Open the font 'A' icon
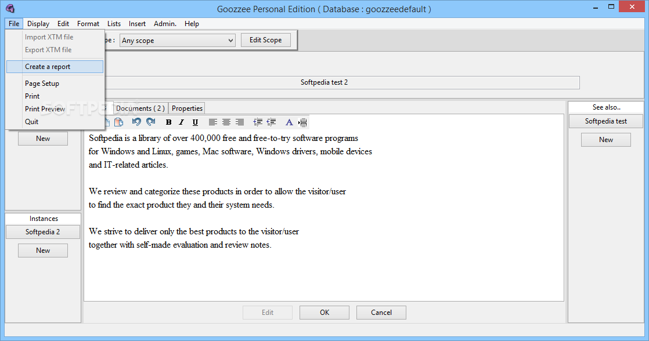649x341 pixels. 289,122
